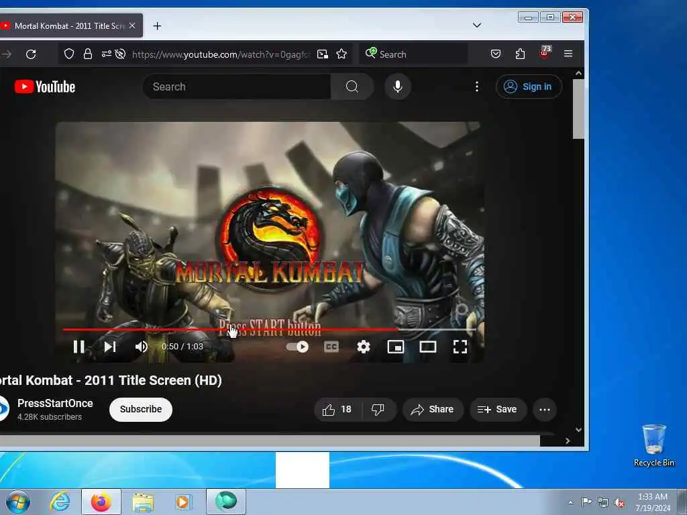Close the Mortal Kombat tab
This screenshot has width=687, height=515.
click(x=132, y=26)
